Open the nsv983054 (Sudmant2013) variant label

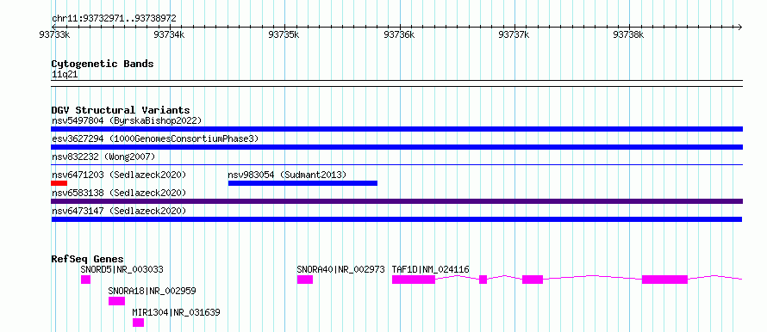tap(287, 175)
